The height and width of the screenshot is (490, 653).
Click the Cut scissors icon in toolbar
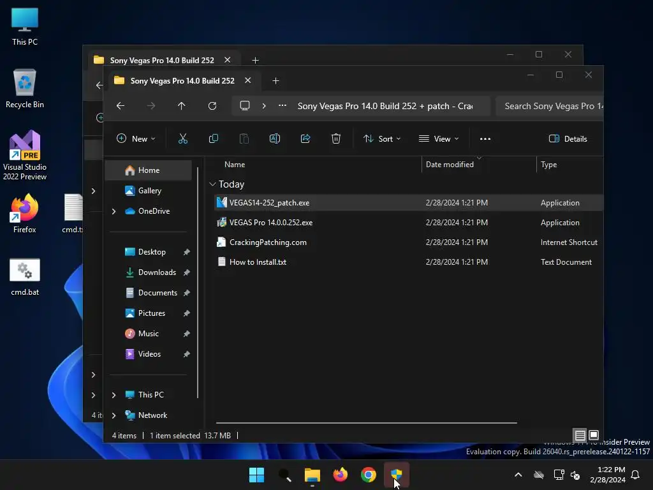(183, 138)
